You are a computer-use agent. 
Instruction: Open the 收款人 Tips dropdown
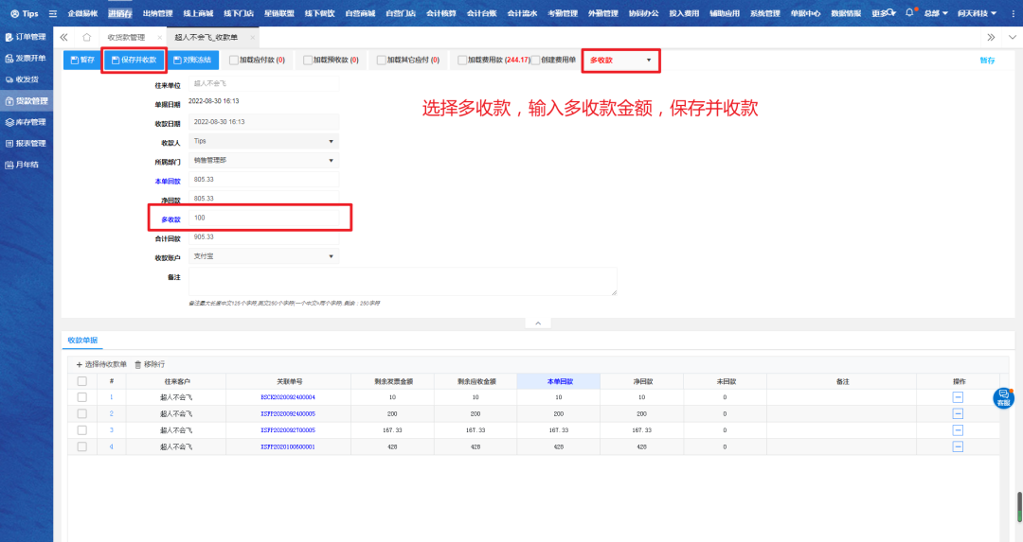click(263, 141)
